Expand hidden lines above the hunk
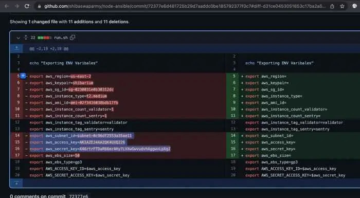 tap(16, 48)
